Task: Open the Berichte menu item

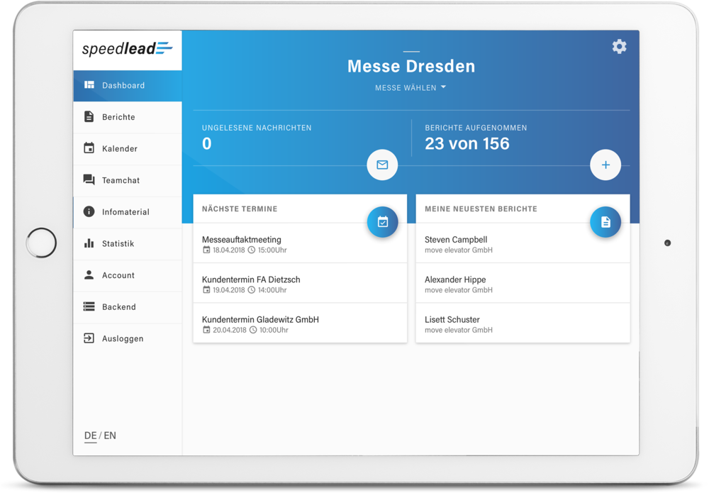Action: [128, 117]
